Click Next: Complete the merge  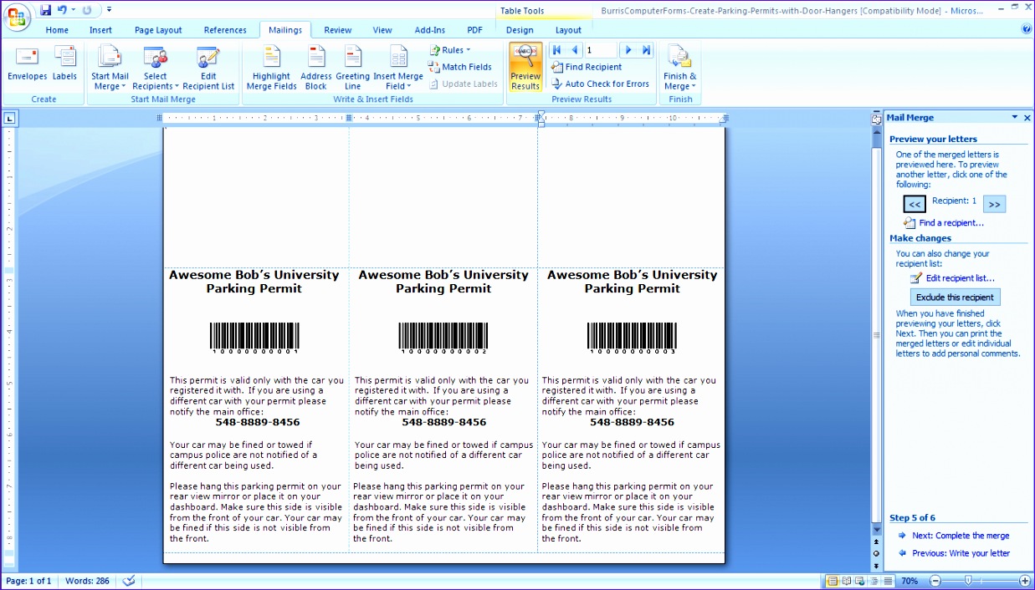coord(961,536)
